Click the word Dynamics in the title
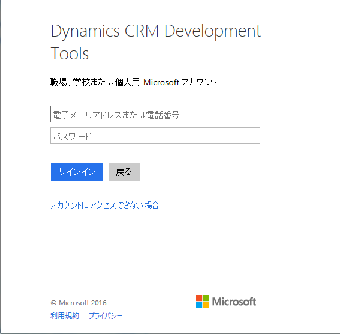The image size is (340, 334). (85, 31)
